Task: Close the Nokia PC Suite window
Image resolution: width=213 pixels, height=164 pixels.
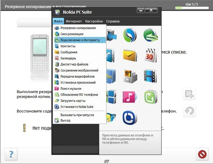Action: click(x=151, y=10)
